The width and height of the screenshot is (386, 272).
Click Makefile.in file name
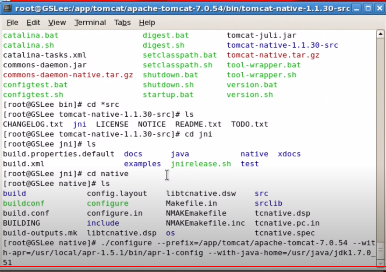tap(191, 203)
